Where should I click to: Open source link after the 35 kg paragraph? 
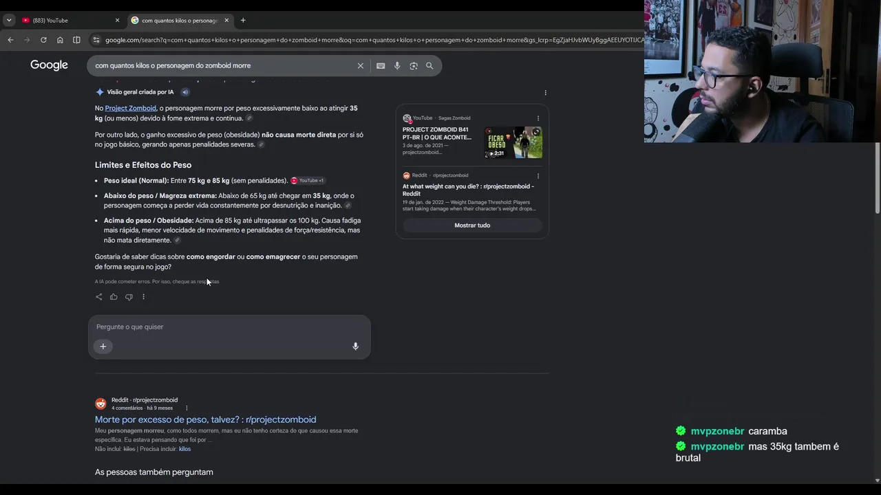[249, 118]
